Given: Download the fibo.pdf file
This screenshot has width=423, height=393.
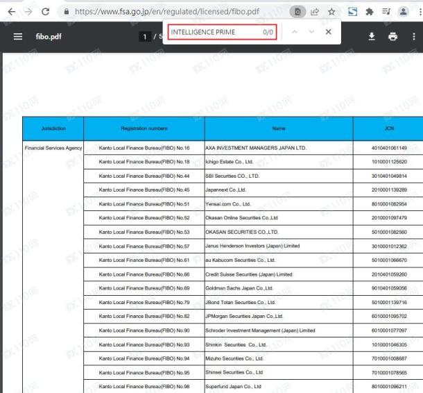Looking at the screenshot, I should 372,37.
